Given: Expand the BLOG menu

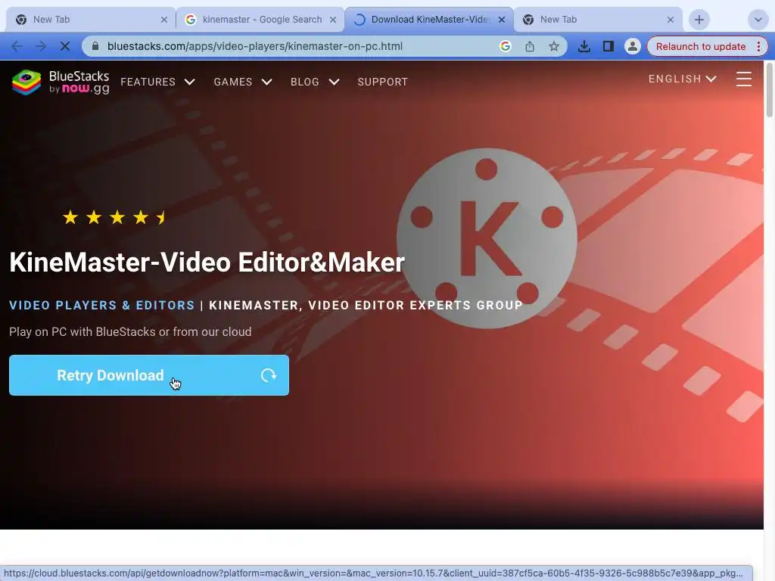Looking at the screenshot, I should pos(315,82).
